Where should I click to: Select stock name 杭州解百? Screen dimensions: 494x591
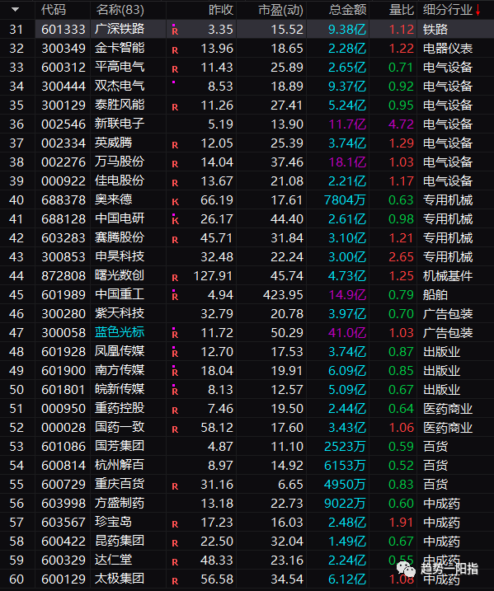tap(120, 465)
